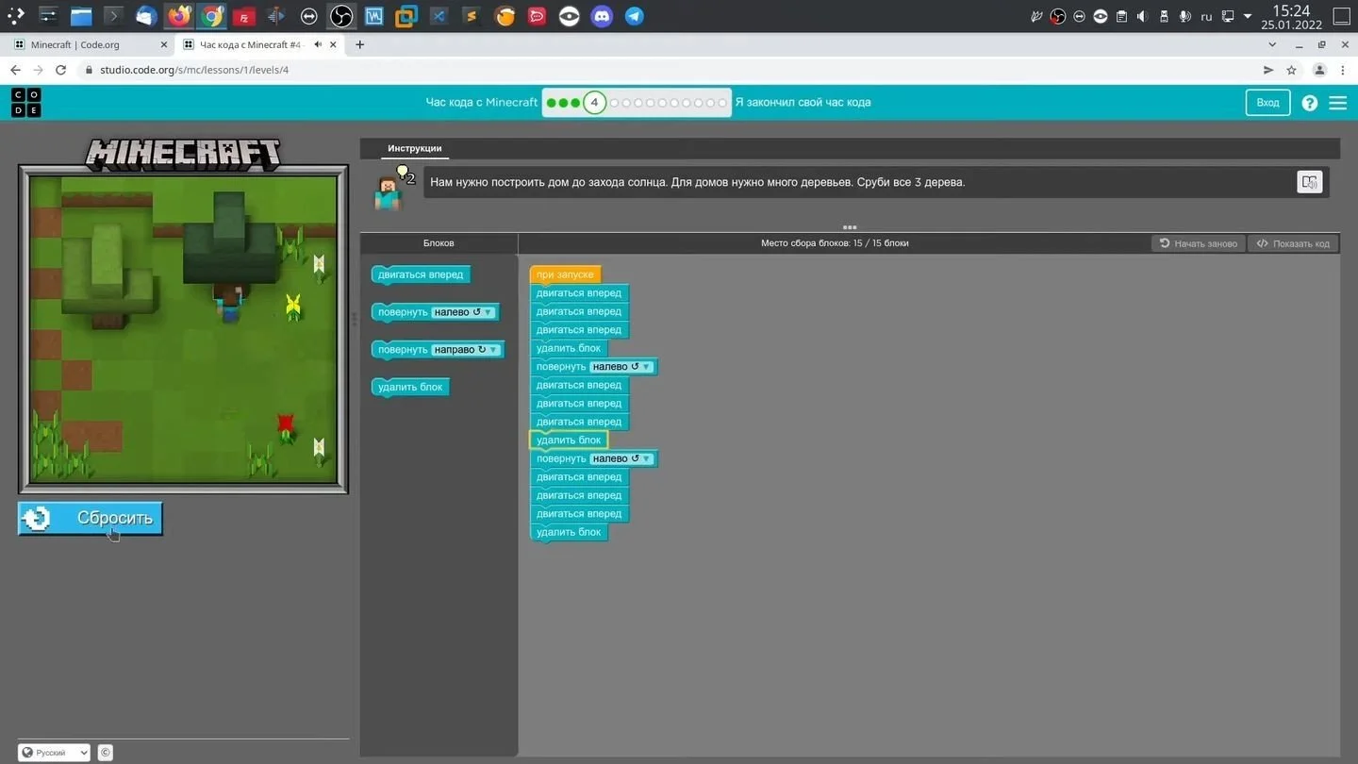The image size is (1358, 764).
Task: Click the MINECRAFT logo above the game
Action: pos(183,154)
